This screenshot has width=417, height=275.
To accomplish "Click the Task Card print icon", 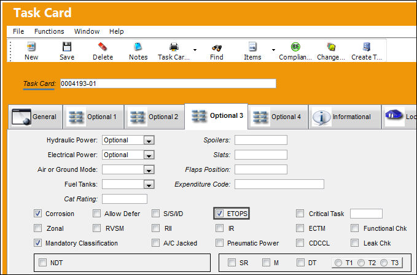I will point(174,47).
